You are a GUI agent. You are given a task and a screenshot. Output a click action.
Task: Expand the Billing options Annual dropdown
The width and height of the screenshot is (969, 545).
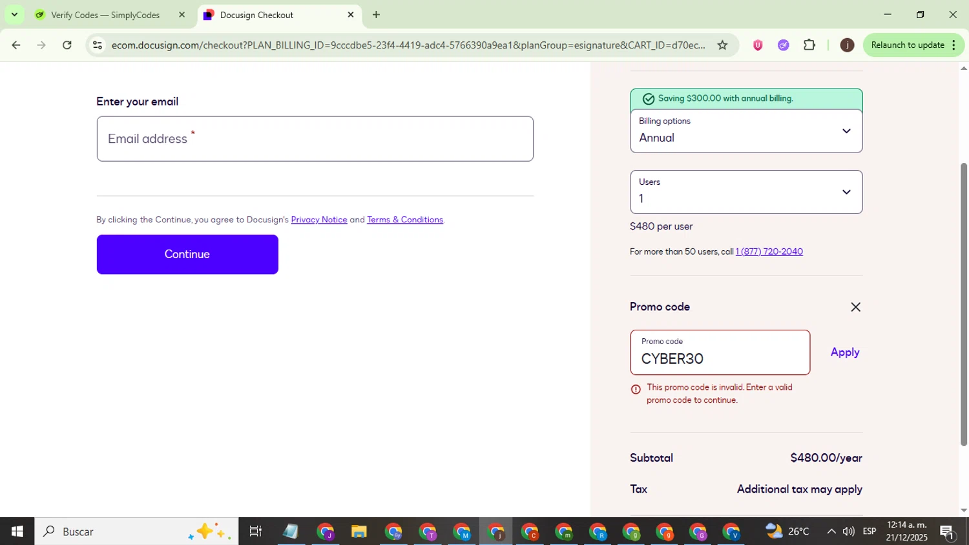pos(746,131)
